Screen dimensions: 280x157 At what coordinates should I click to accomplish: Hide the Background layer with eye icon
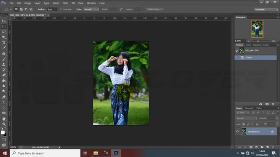tap(238, 131)
